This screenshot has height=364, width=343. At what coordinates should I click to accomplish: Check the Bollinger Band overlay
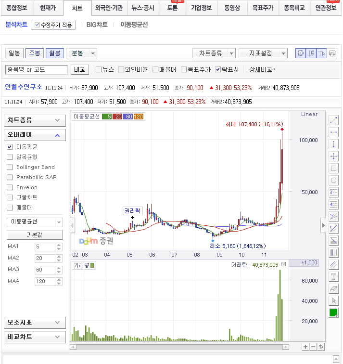pyautogui.click(x=10, y=167)
